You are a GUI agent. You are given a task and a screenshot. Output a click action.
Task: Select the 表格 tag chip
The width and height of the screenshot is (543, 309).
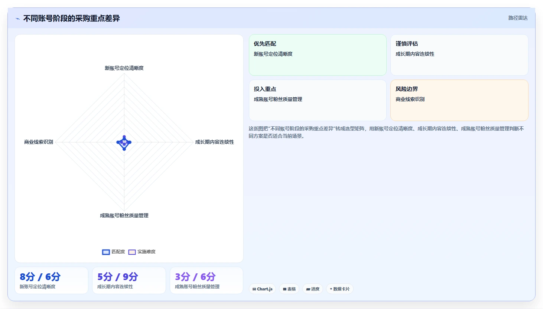(289, 289)
